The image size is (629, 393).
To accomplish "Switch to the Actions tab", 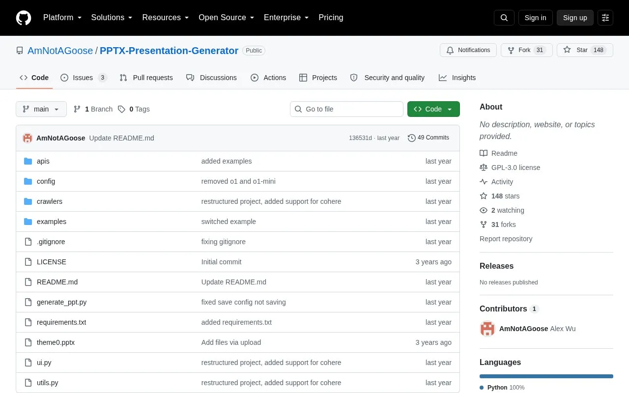I will (268, 78).
